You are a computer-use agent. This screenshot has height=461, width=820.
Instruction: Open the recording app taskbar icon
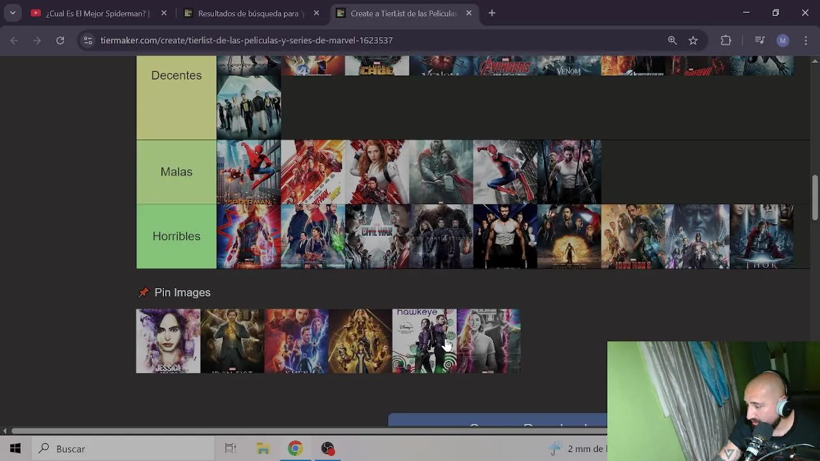[328, 449]
